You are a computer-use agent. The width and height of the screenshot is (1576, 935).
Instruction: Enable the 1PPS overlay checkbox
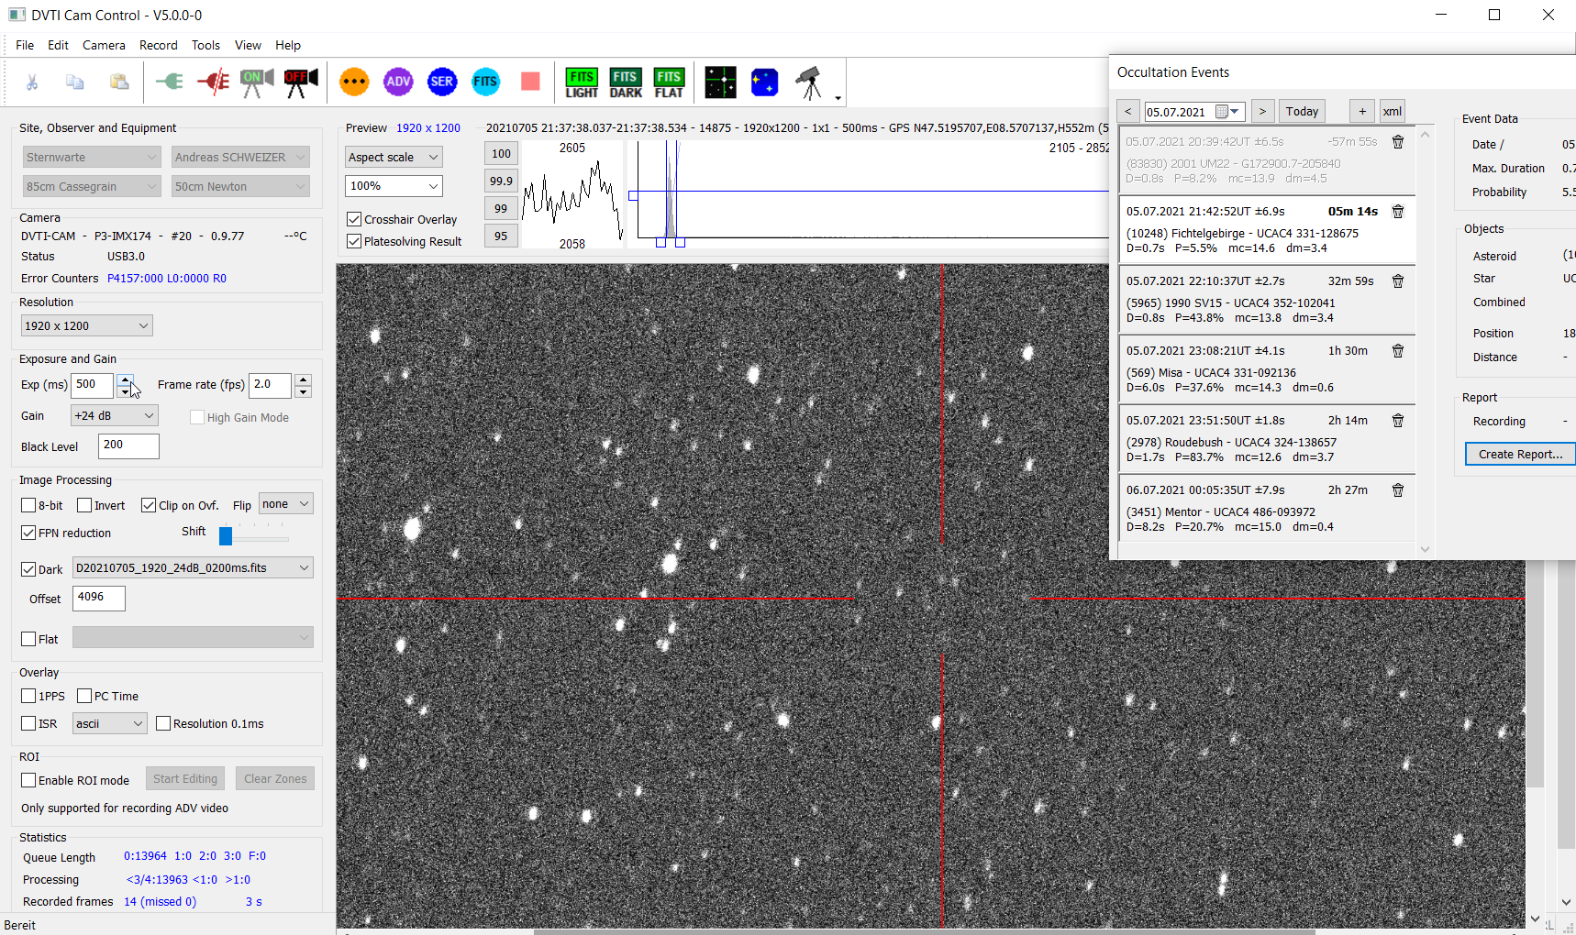click(28, 697)
